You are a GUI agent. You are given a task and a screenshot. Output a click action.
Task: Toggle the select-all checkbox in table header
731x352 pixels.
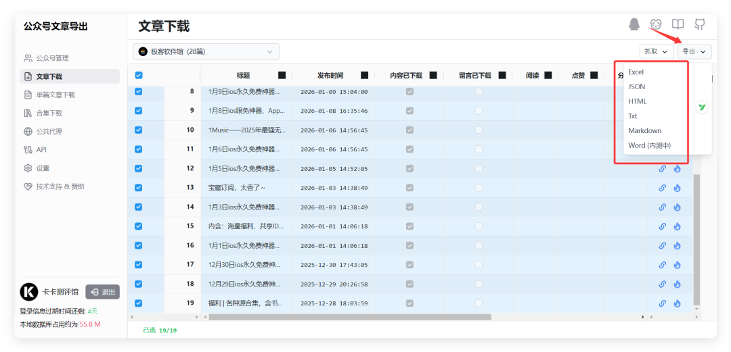pyautogui.click(x=139, y=75)
